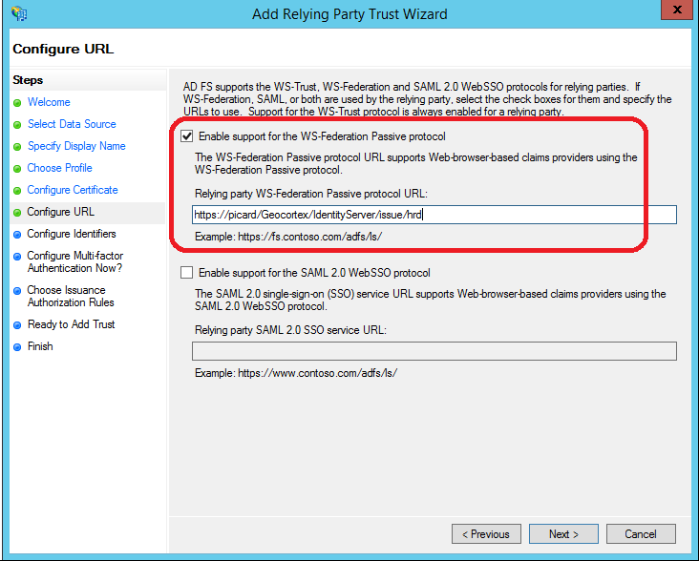Image resolution: width=699 pixels, height=561 pixels.
Task: Jump to Choose Profile step
Action: pos(59,168)
